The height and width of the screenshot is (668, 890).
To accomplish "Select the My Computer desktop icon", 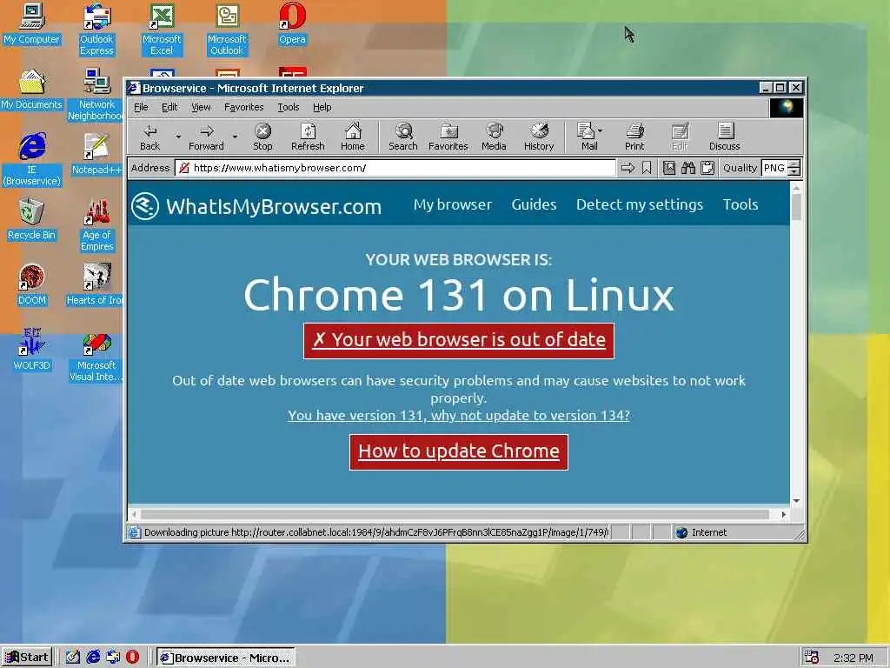I will [x=31, y=23].
